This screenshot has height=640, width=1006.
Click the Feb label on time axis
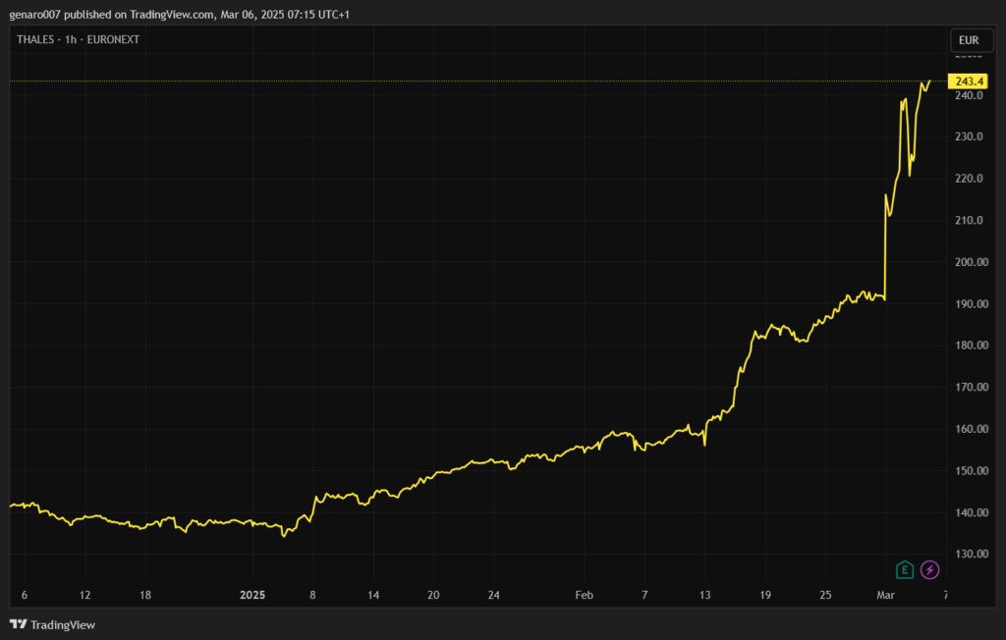tap(585, 595)
